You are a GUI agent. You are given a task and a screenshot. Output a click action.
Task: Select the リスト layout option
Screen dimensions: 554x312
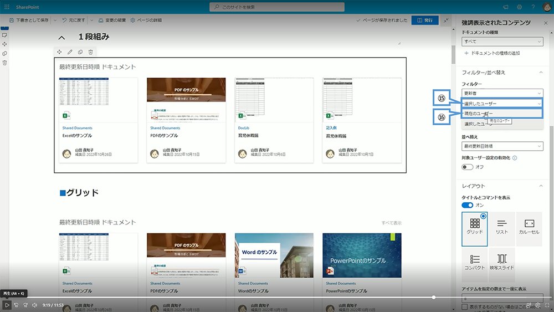(502, 229)
